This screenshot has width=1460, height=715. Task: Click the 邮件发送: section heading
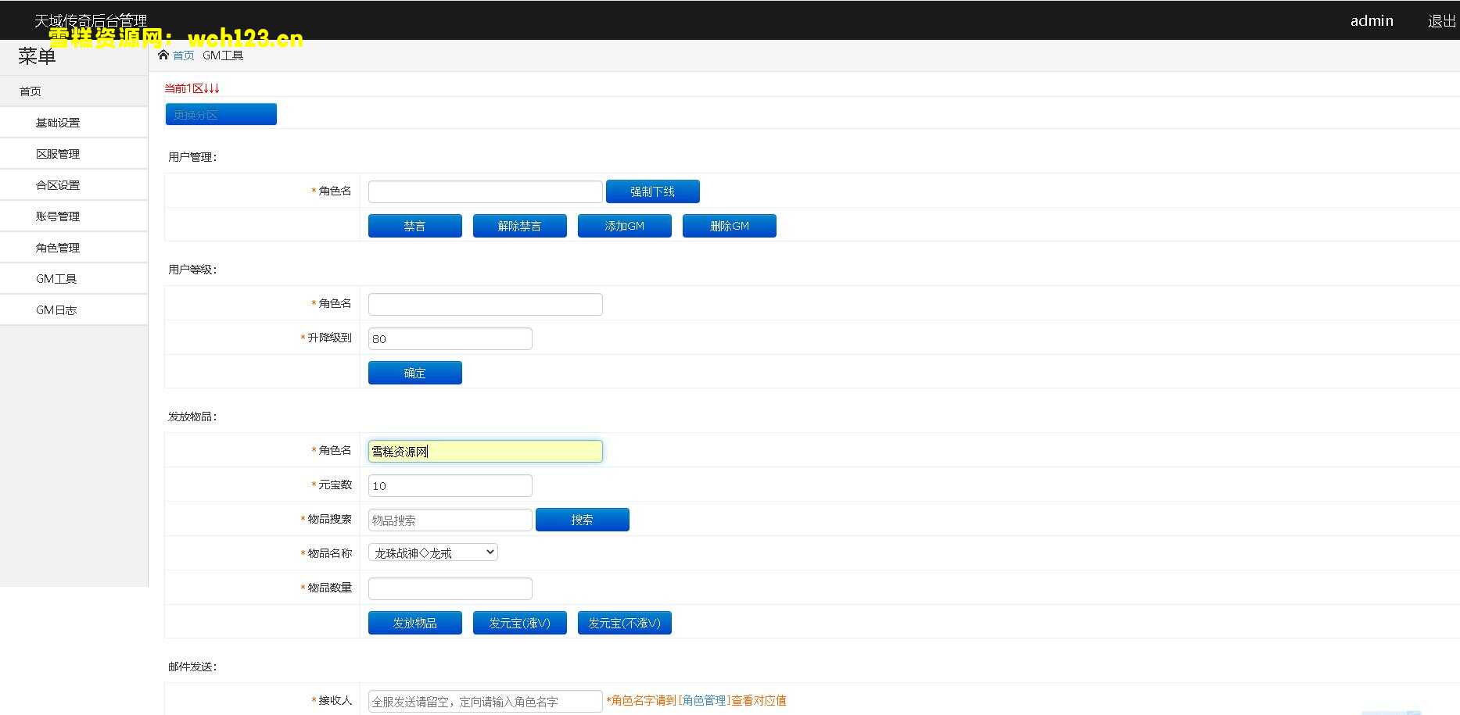click(x=192, y=667)
